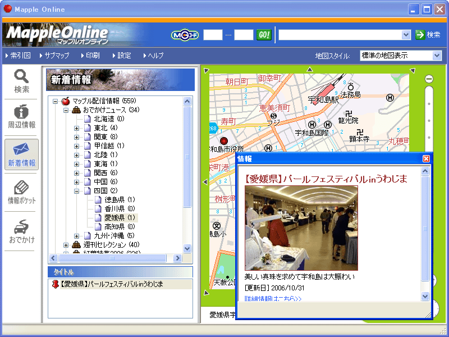449x337 pixels.
Task: Expand the 中国 (6) node
Action: 76,182
